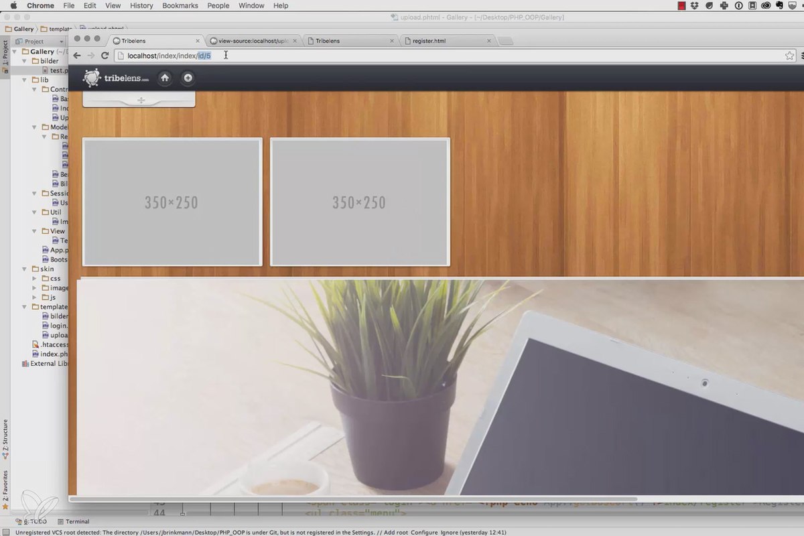Open the View menu
Image resolution: width=804 pixels, height=536 pixels.
coord(113,5)
